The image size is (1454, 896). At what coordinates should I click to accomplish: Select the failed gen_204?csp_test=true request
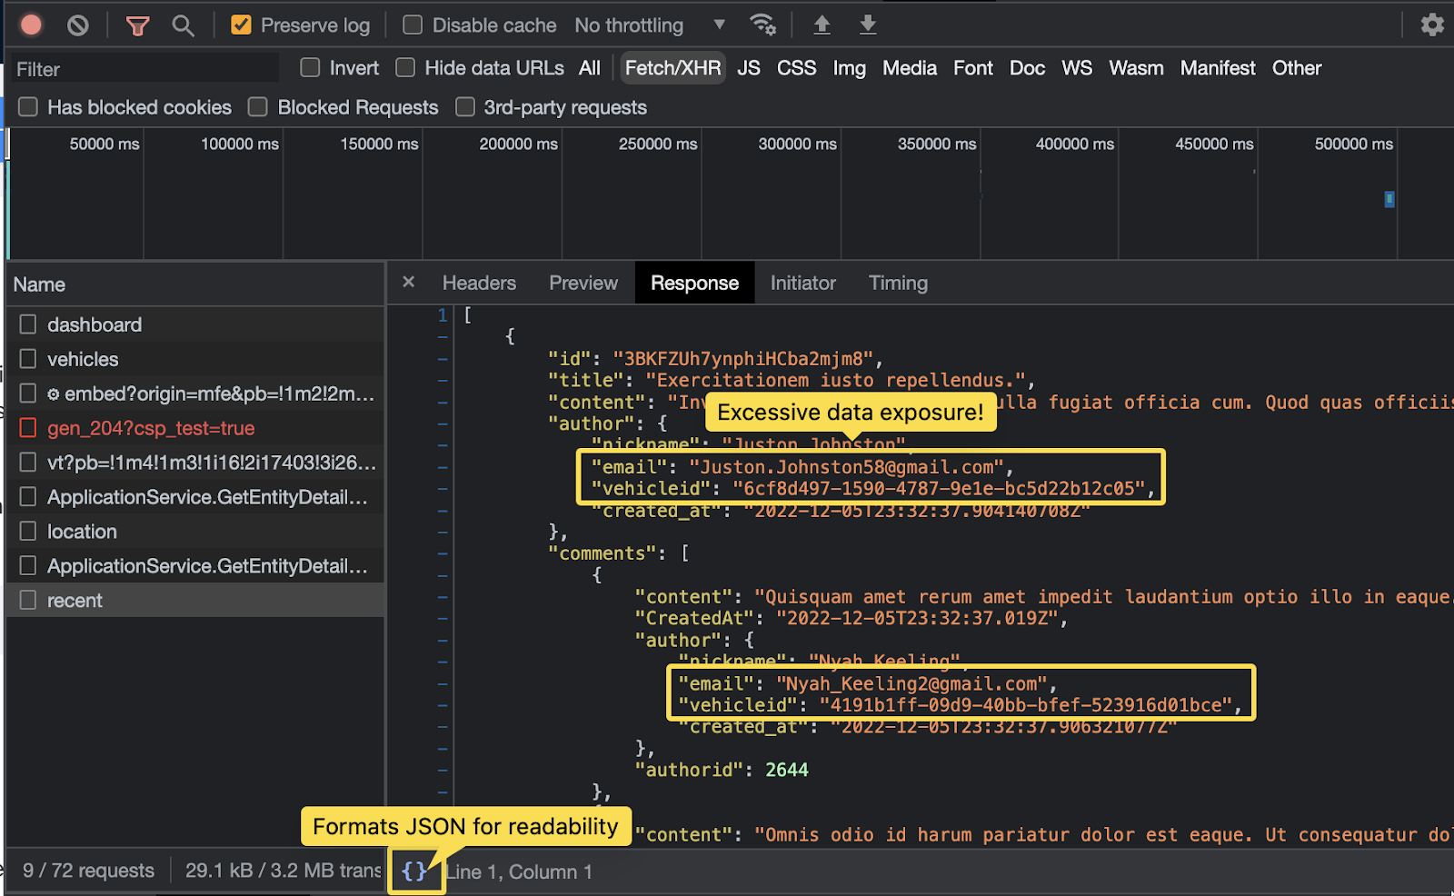(x=195, y=428)
